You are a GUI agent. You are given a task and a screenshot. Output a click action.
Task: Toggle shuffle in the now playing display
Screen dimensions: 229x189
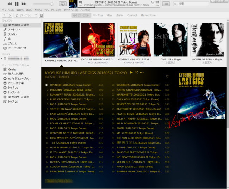(80, 2)
